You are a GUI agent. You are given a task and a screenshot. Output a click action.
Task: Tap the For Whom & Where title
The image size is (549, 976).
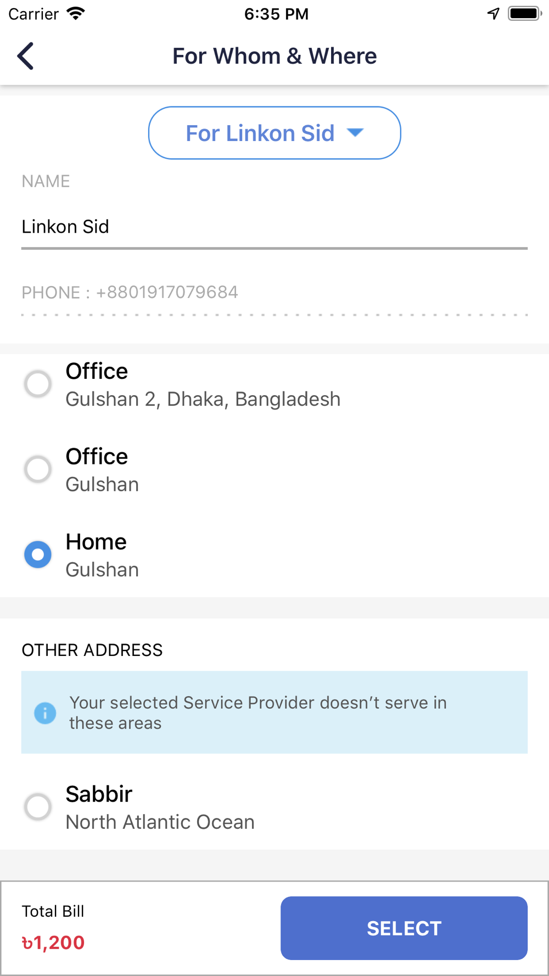[274, 56]
